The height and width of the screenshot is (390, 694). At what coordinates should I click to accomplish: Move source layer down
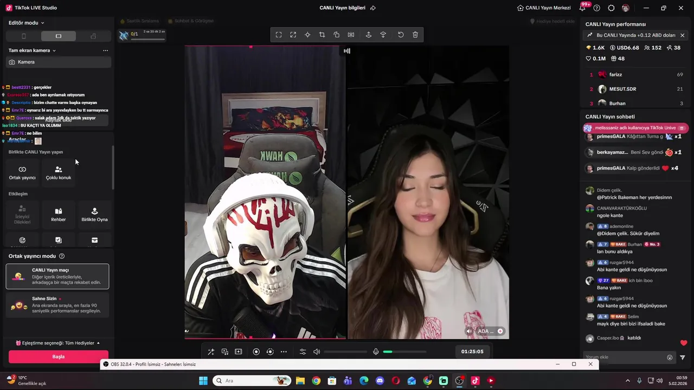pos(383,35)
